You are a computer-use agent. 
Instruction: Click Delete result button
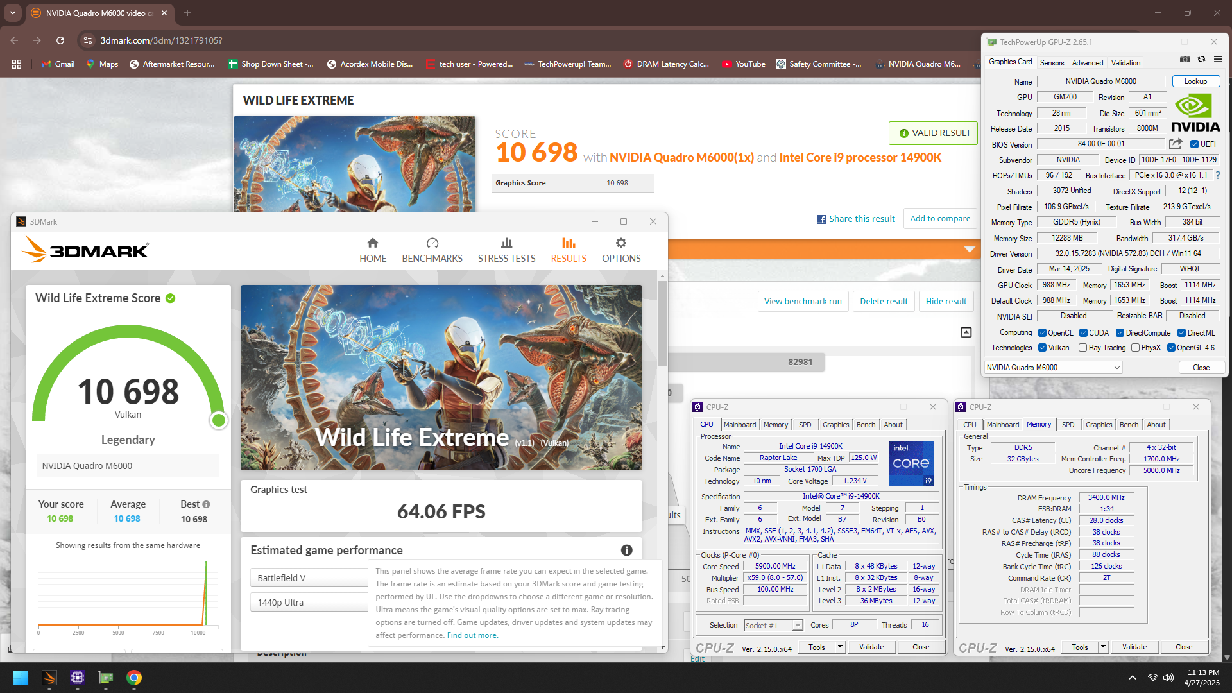coord(884,301)
